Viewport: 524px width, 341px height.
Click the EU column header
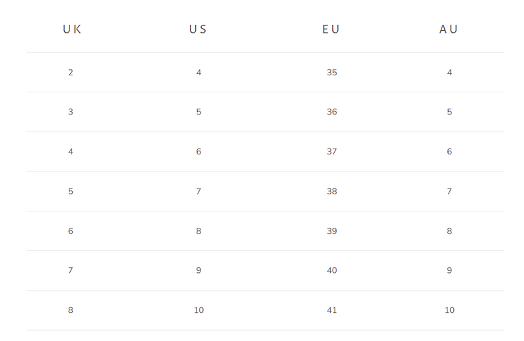[x=331, y=29]
